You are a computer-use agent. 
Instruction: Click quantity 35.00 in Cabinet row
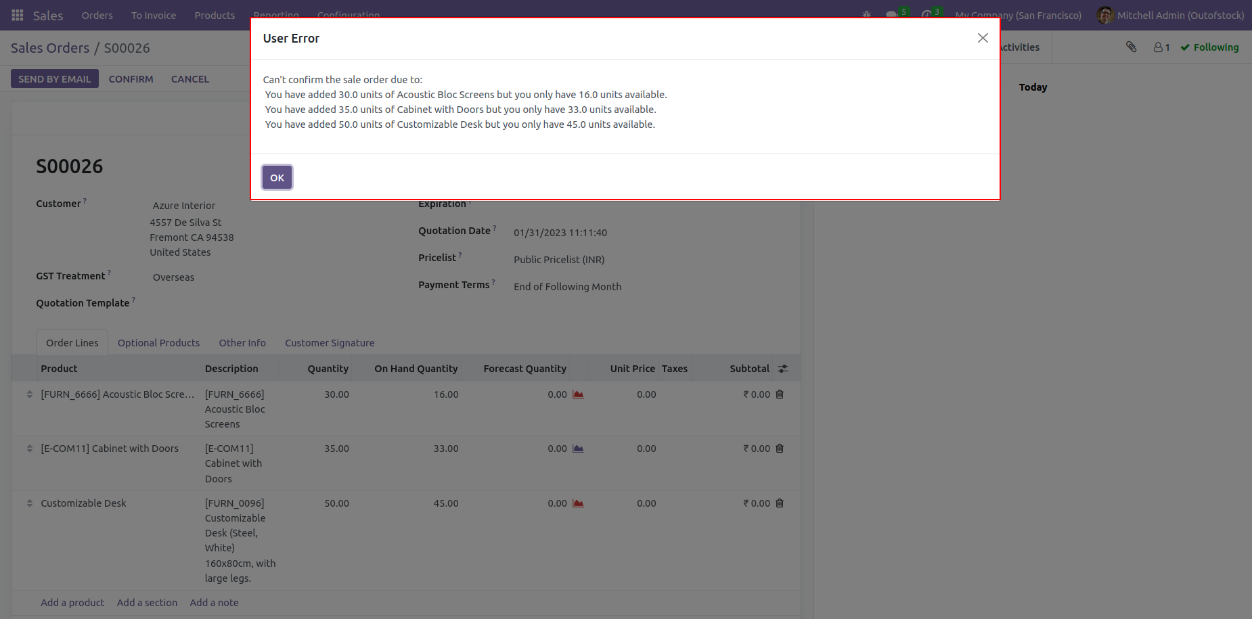point(336,449)
